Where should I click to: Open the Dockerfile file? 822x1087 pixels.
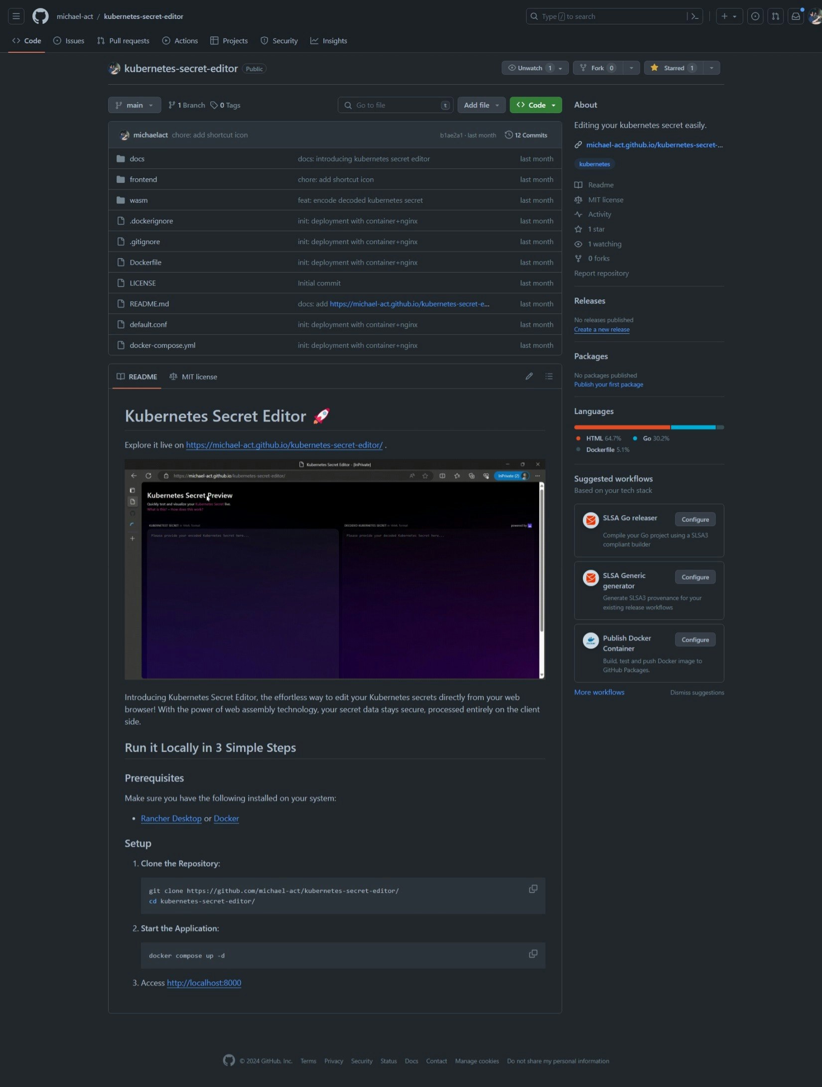click(x=145, y=263)
